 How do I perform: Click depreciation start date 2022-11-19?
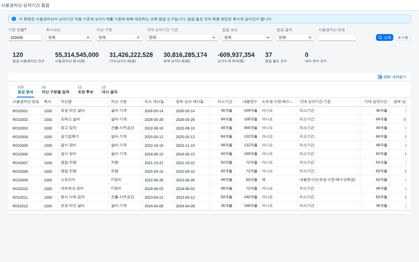[185, 145]
